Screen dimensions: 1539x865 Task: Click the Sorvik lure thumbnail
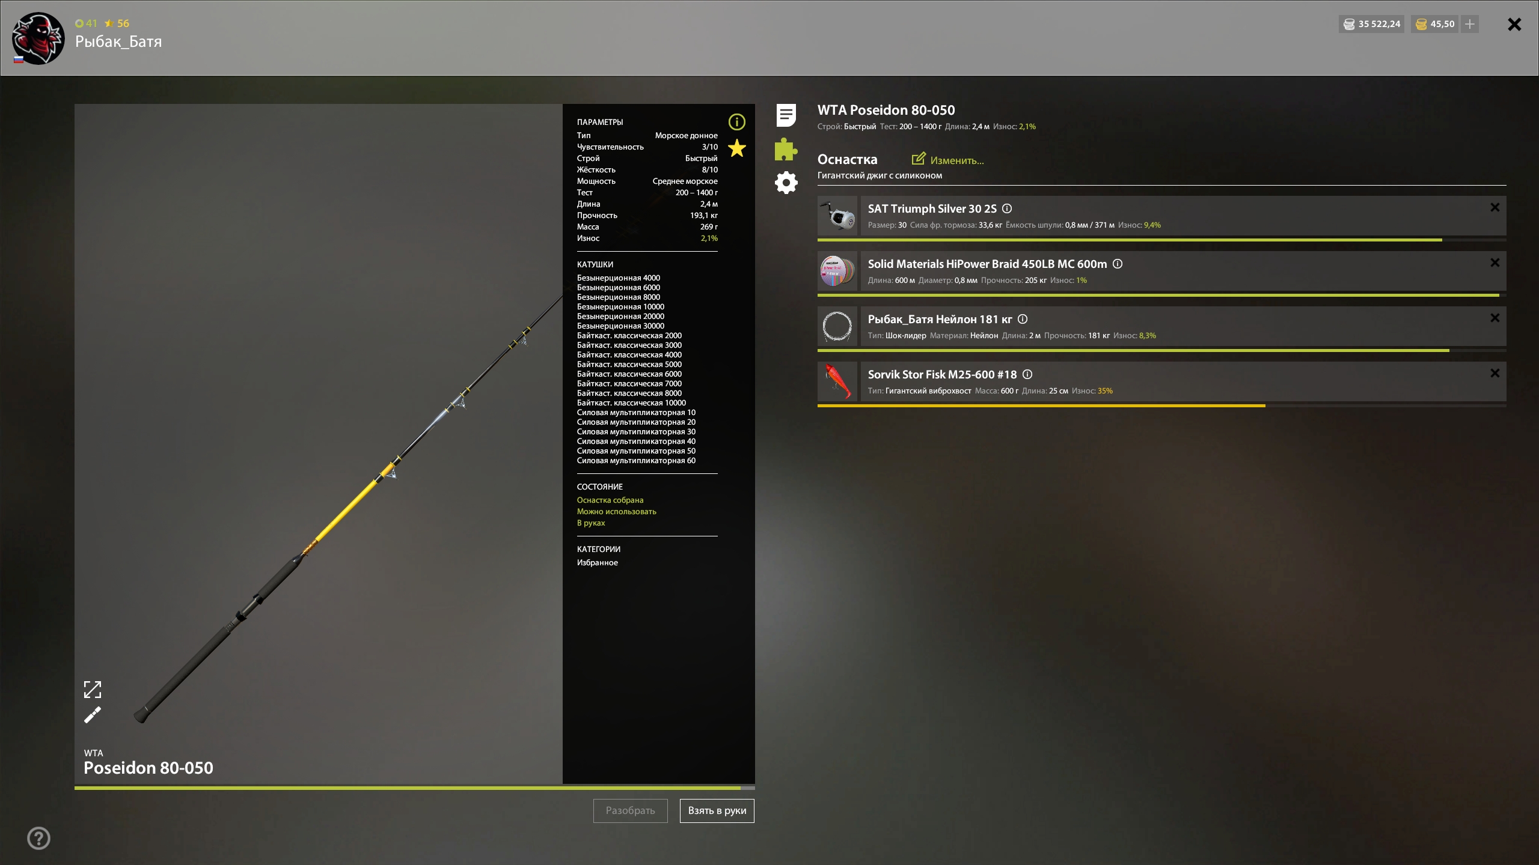(x=837, y=381)
